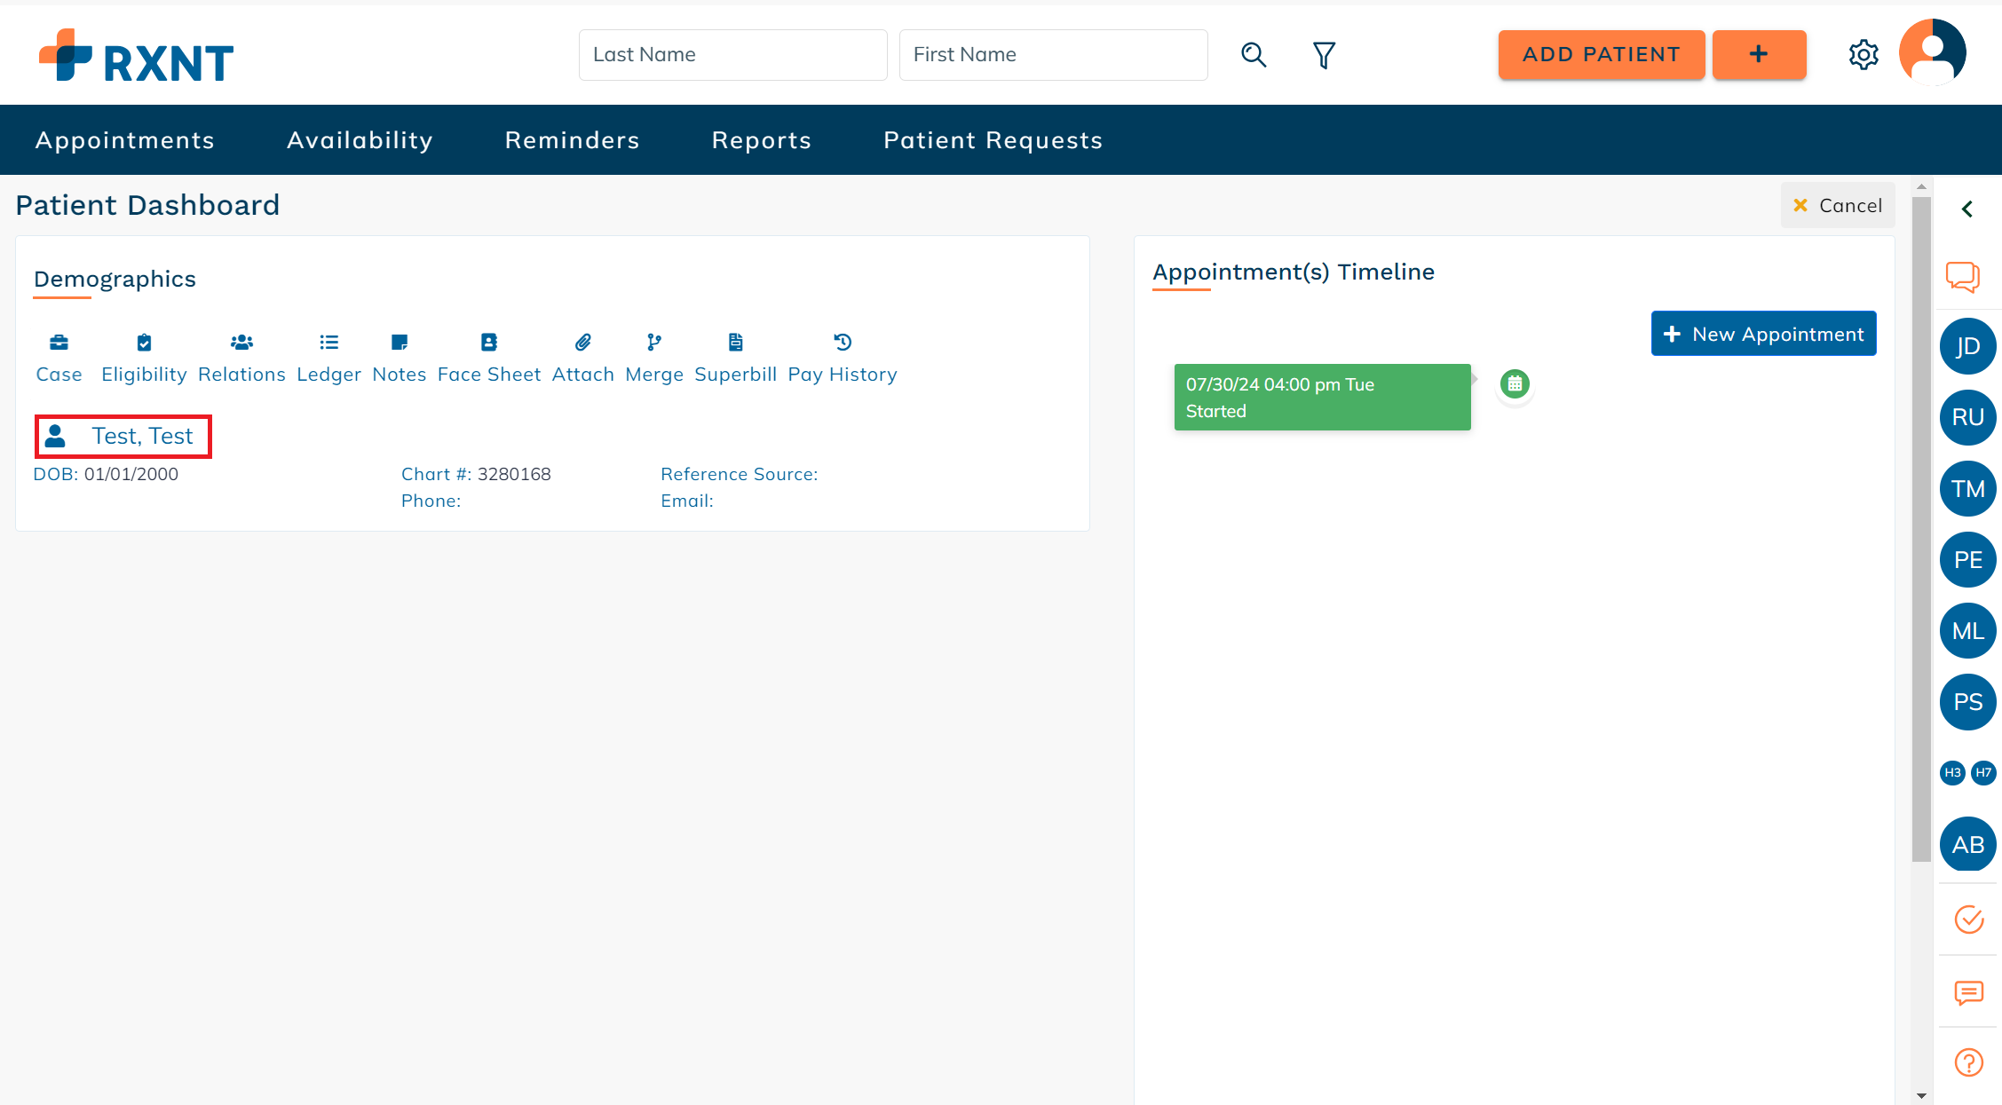Open the Pay History icon
The width and height of the screenshot is (2002, 1105).
(843, 343)
